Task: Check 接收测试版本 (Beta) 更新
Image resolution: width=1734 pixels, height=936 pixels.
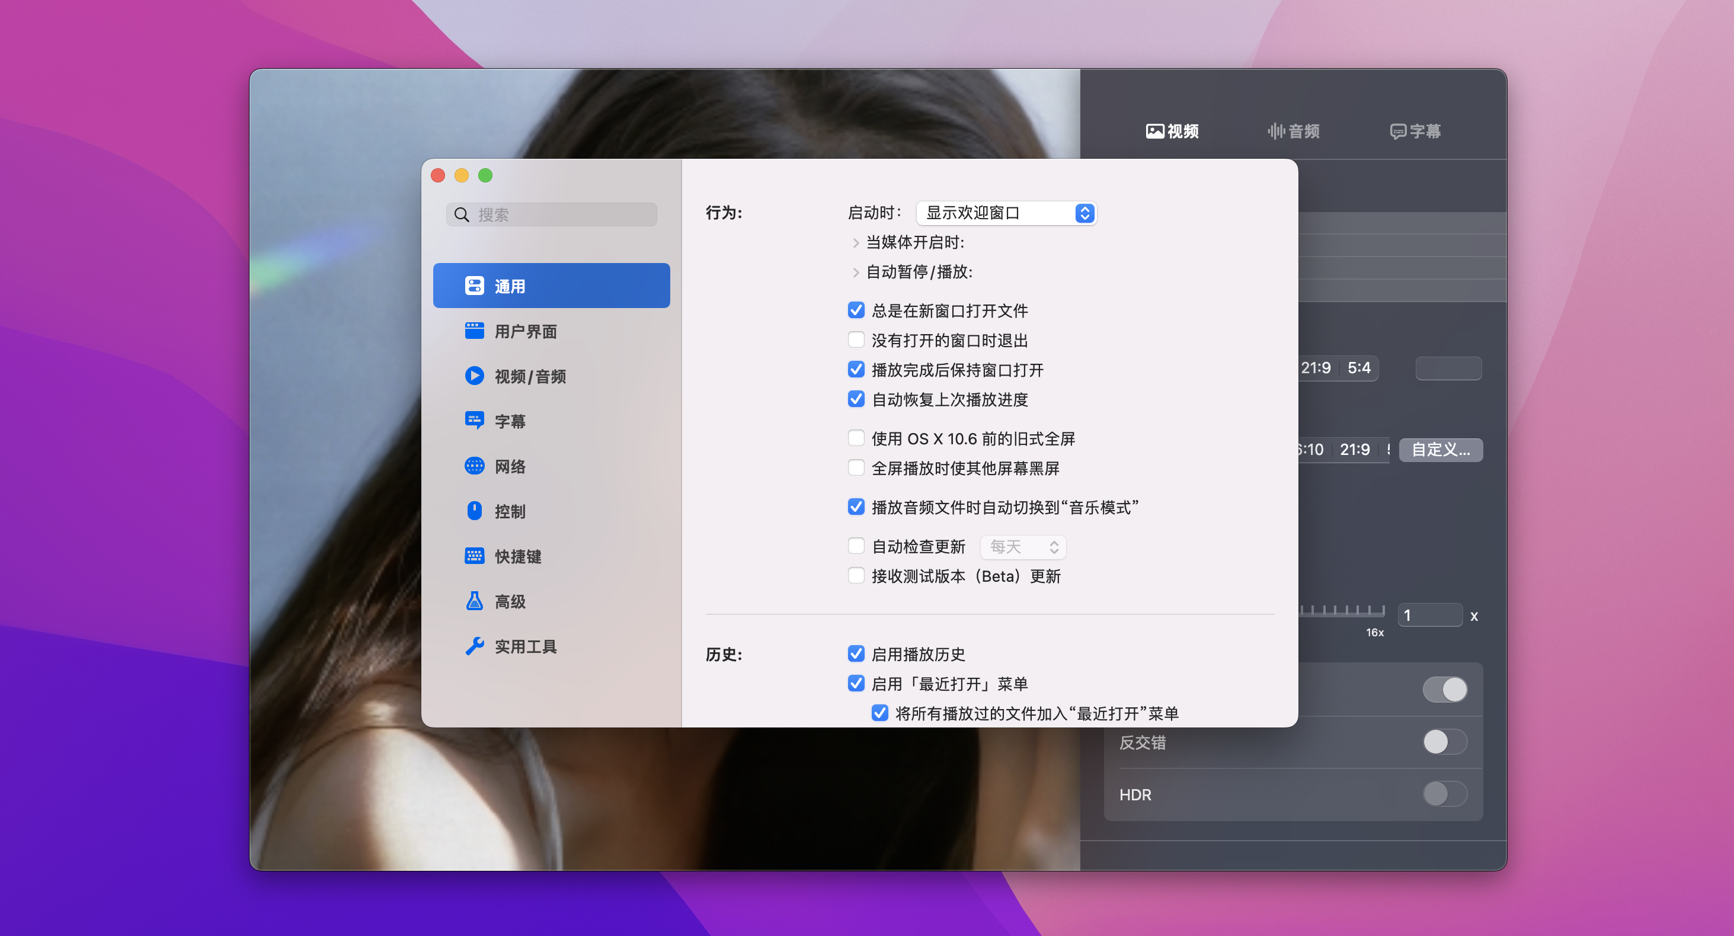Action: click(856, 575)
